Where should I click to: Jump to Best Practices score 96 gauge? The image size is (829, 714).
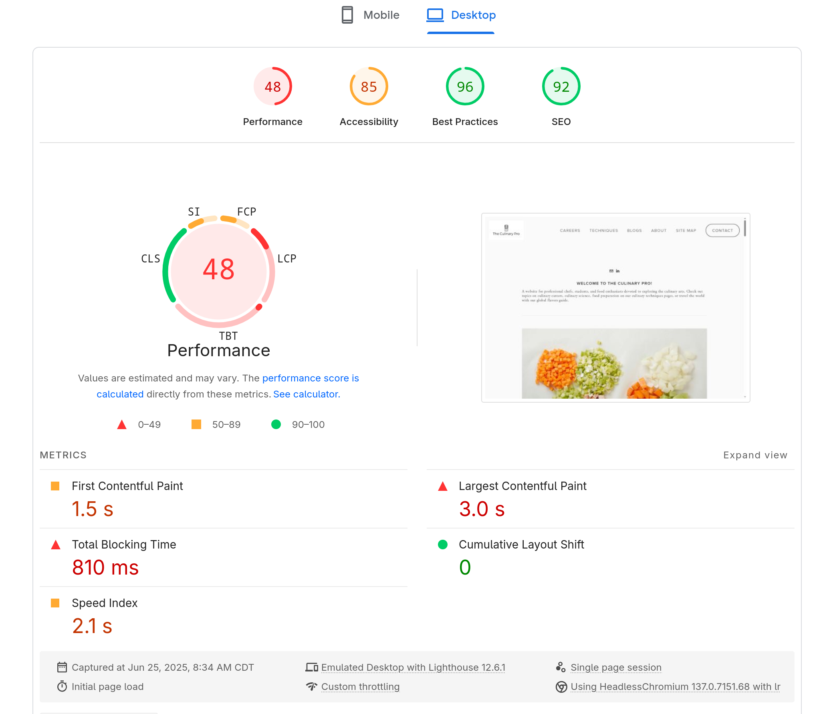[465, 87]
